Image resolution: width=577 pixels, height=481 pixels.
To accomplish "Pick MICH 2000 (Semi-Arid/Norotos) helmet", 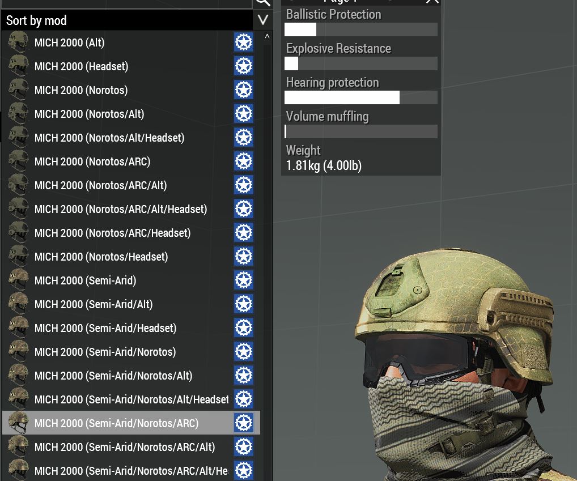I will (105, 352).
